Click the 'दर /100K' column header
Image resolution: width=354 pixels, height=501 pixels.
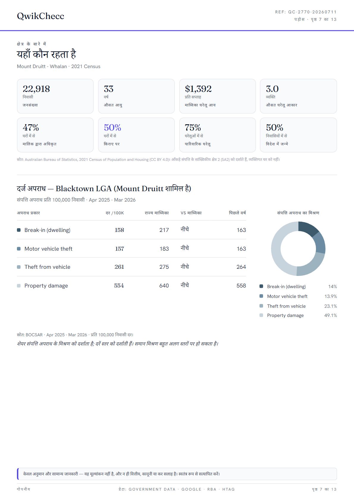115,213
